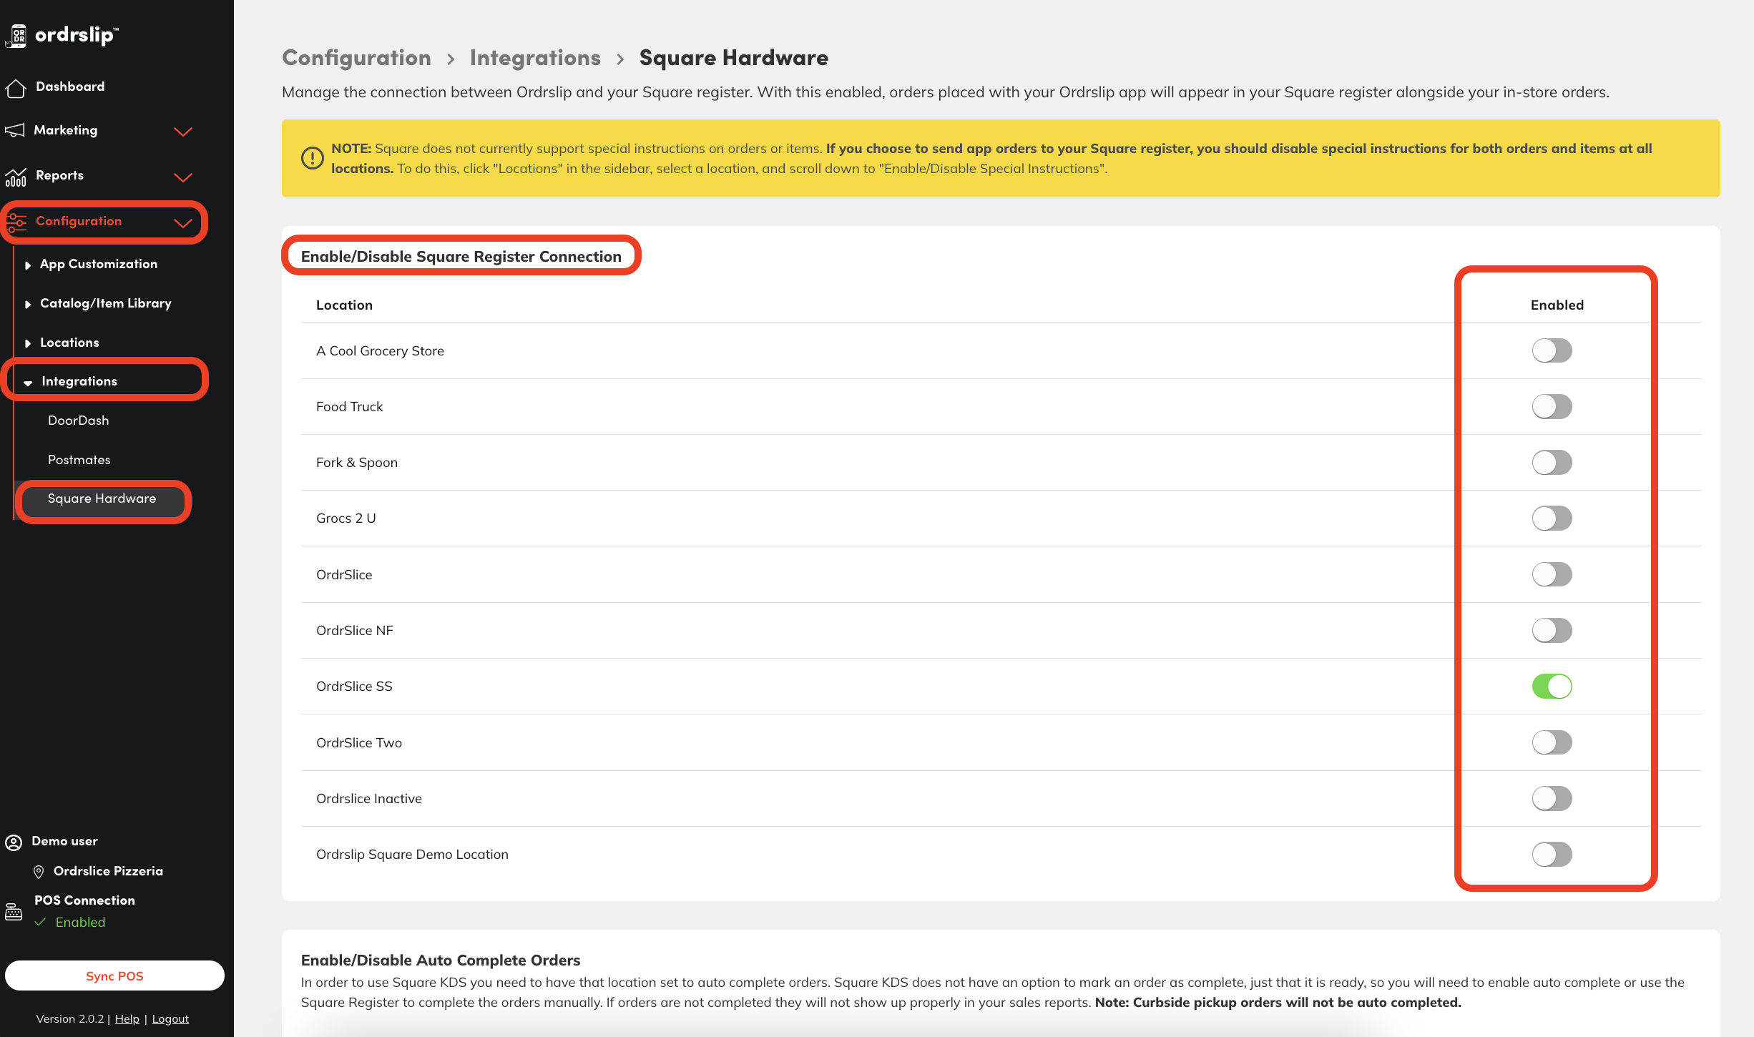Image resolution: width=1754 pixels, height=1037 pixels.
Task: Go to Integrations in the breadcrumb
Action: (535, 58)
